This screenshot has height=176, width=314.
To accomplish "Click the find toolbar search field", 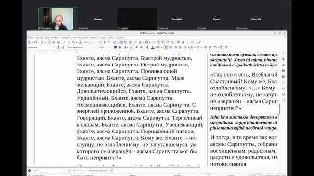I will (48, 171).
